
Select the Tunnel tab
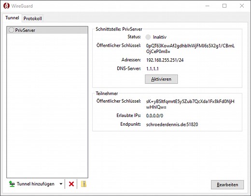click(12, 18)
